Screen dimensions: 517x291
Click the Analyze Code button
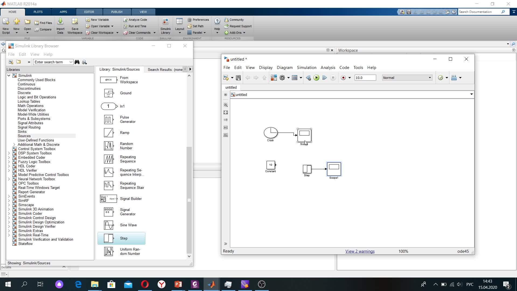coord(135,20)
